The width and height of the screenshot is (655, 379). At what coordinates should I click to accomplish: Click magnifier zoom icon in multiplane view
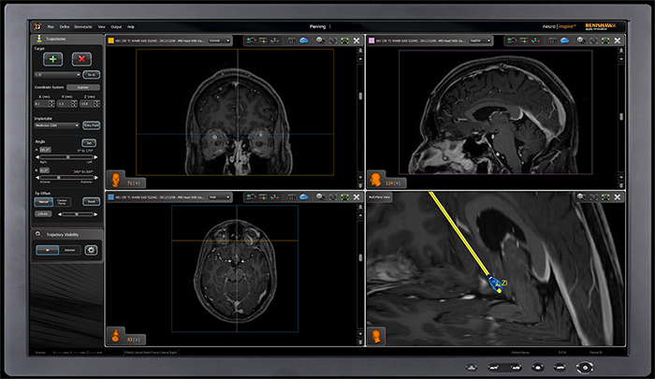click(x=582, y=197)
